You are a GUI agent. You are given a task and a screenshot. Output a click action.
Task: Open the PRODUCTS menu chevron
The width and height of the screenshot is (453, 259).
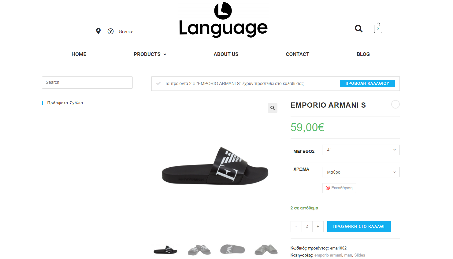pos(165,54)
